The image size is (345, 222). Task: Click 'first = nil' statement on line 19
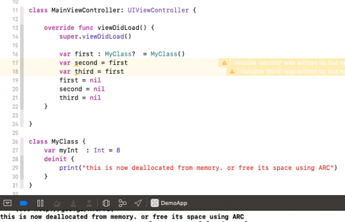coord(80,80)
